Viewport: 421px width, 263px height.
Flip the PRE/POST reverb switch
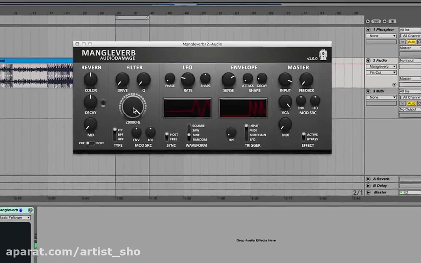click(x=90, y=143)
